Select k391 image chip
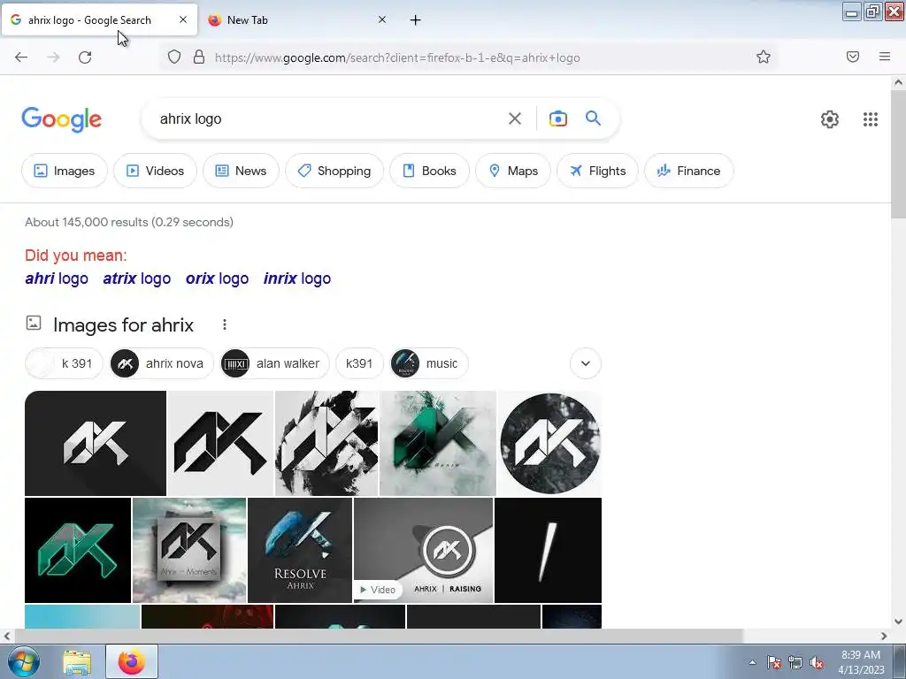Screen dimensions: 906x679 pyautogui.click(x=359, y=363)
